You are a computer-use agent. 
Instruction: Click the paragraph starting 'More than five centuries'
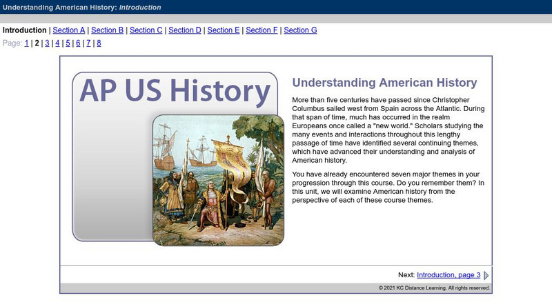click(x=388, y=130)
